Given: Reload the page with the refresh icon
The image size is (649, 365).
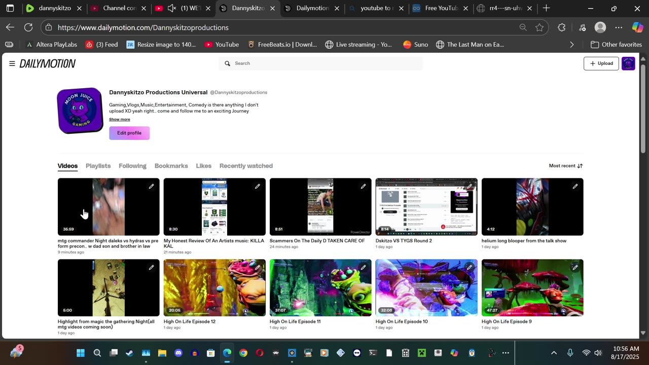Looking at the screenshot, I should 28,27.
